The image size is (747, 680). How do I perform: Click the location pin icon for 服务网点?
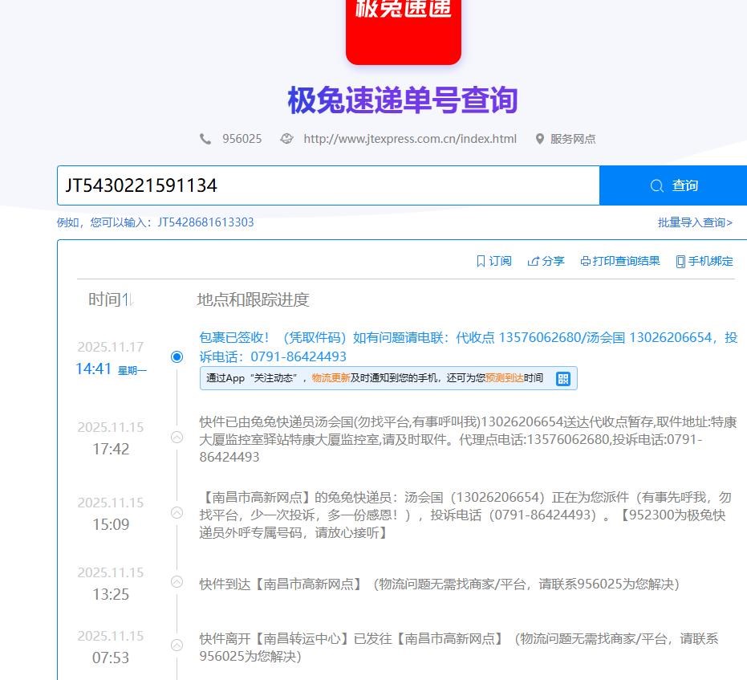[x=540, y=139]
